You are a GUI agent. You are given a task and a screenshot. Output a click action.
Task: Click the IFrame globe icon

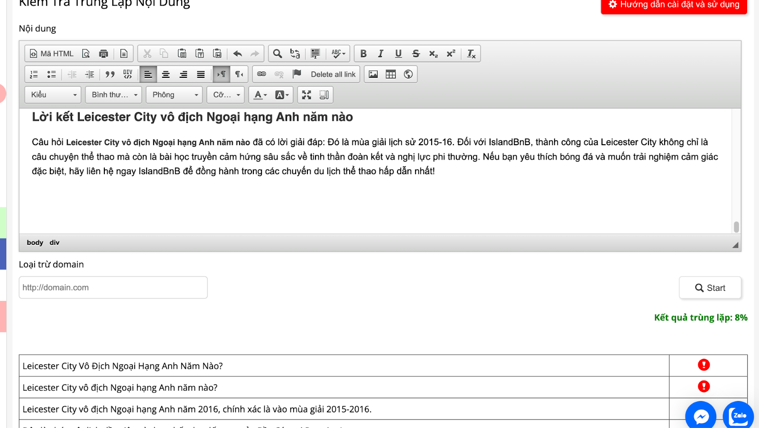click(x=408, y=74)
